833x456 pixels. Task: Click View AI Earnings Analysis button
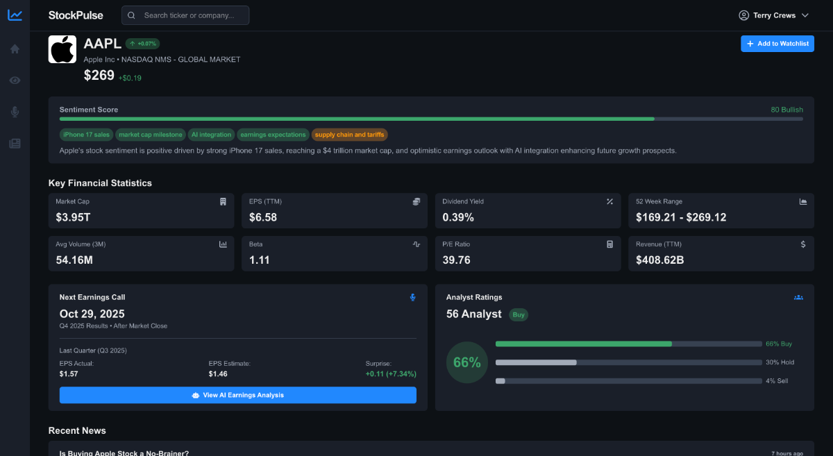pyautogui.click(x=237, y=395)
